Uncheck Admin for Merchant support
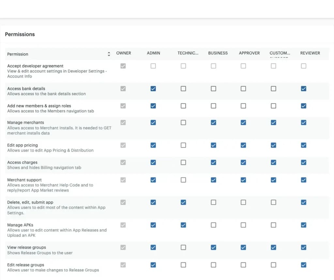 click(x=153, y=180)
